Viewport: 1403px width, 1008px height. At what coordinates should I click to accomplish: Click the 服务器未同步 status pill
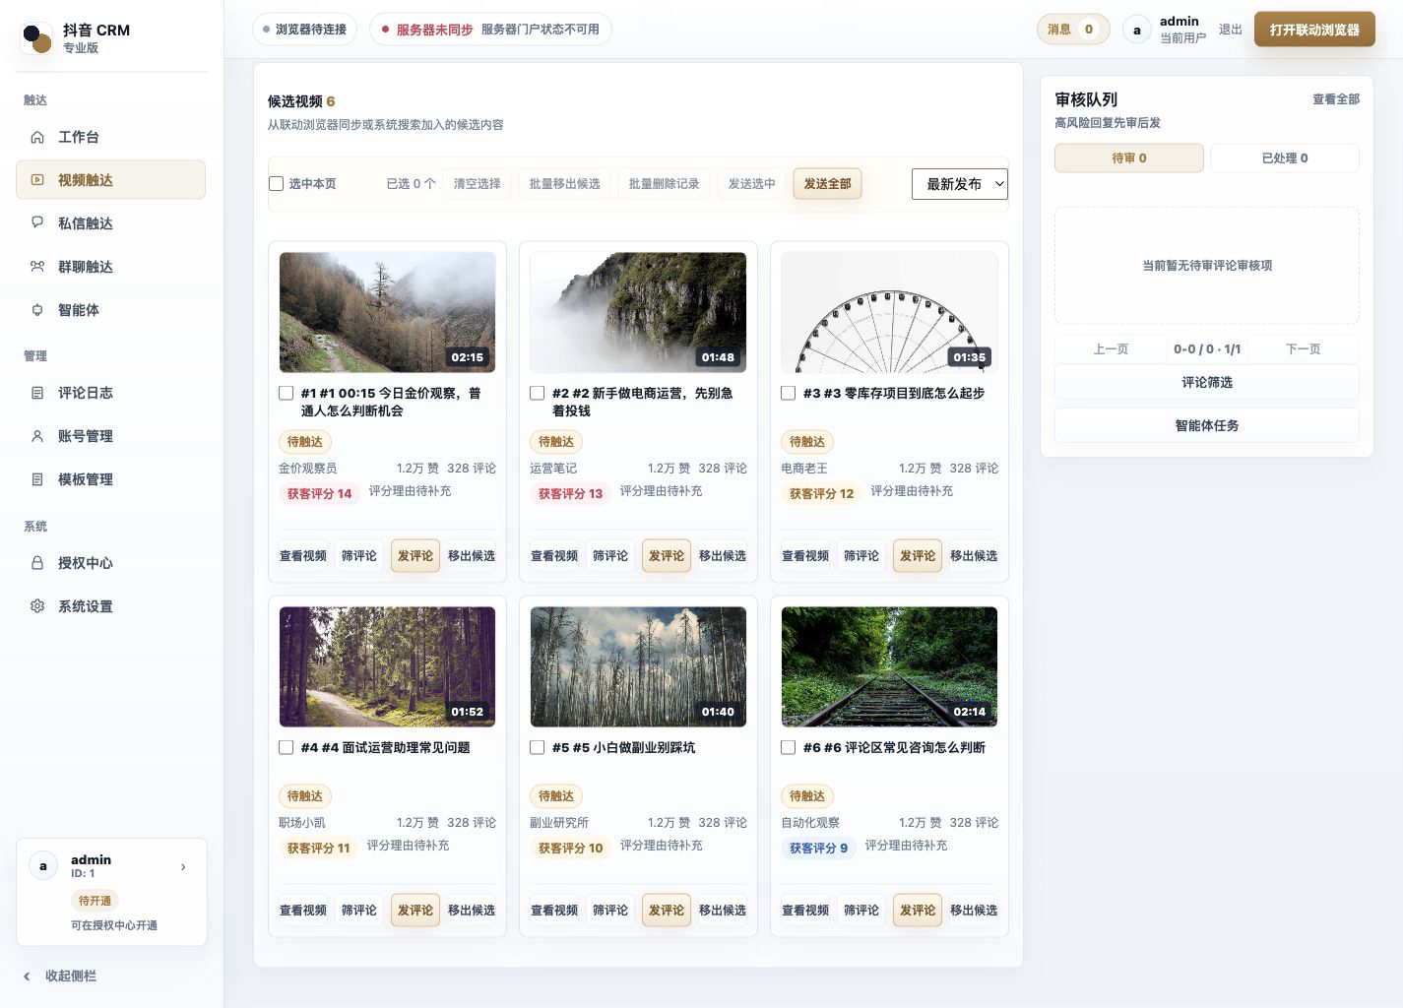pos(490,30)
